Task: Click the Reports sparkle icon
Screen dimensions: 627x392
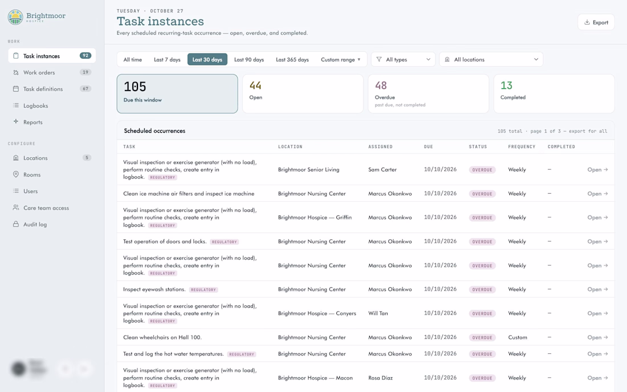Action: coord(15,121)
